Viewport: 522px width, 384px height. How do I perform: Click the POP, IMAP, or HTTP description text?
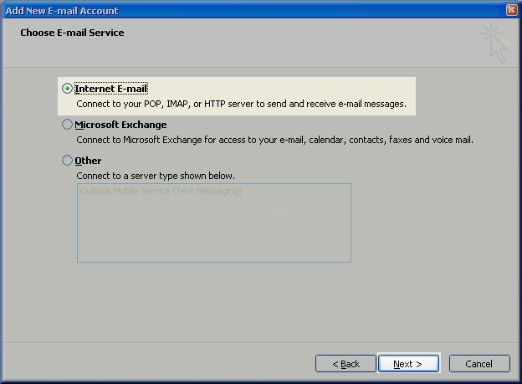pos(241,105)
